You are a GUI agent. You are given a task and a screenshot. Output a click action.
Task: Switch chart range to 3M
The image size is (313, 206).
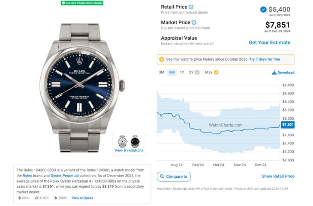[161, 72]
